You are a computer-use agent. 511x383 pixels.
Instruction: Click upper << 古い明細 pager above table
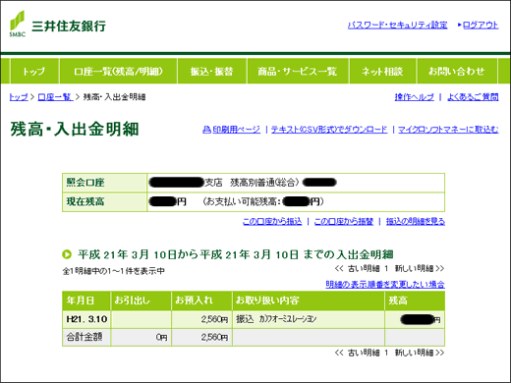(357, 269)
